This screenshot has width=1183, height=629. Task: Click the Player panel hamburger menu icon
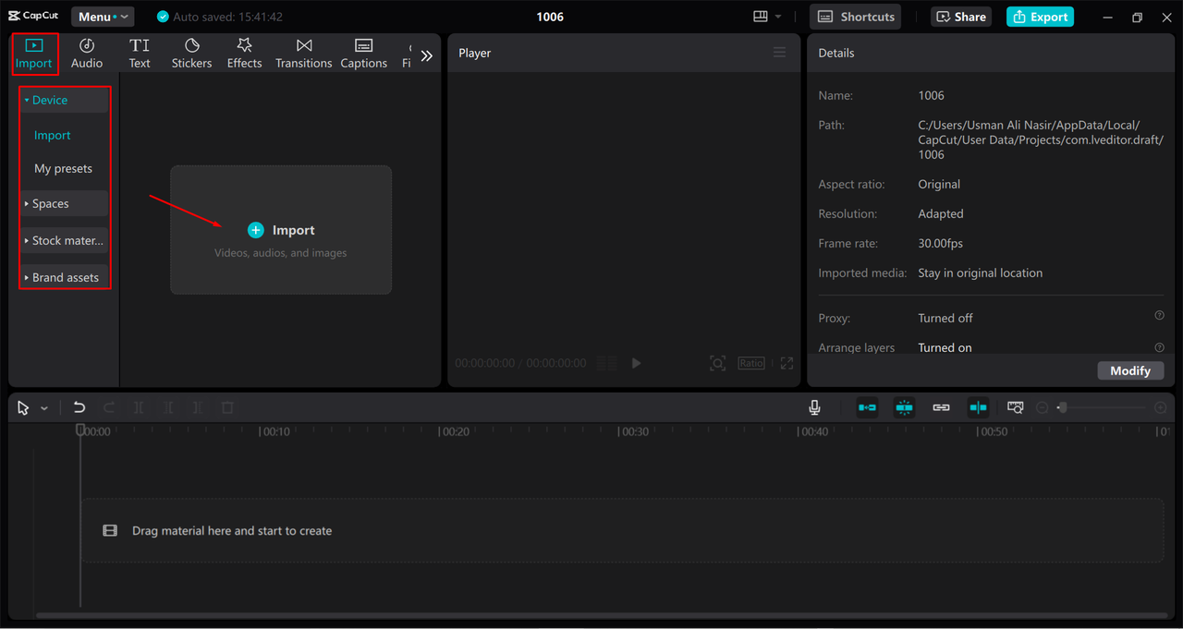[779, 53]
